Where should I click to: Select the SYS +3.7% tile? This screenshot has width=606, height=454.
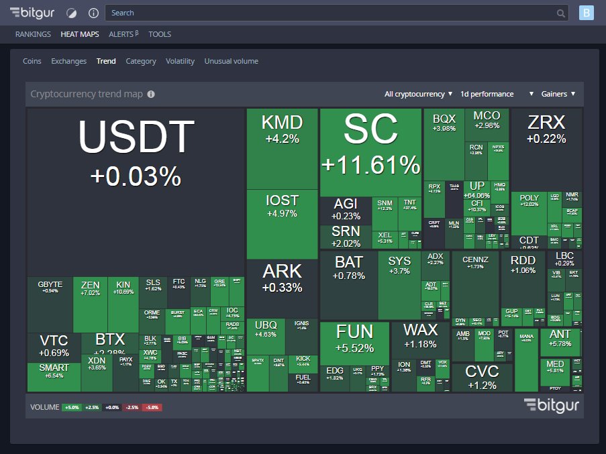399,285
